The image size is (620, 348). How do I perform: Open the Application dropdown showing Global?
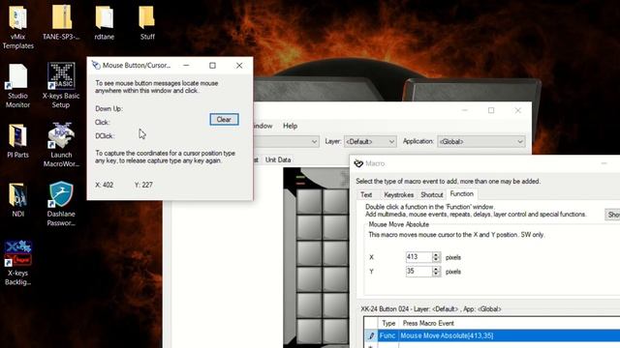pyautogui.click(x=481, y=141)
